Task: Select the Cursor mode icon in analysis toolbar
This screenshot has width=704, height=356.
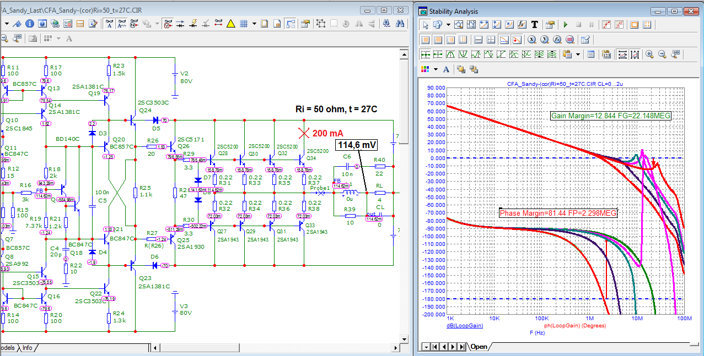Action: [472, 25]
